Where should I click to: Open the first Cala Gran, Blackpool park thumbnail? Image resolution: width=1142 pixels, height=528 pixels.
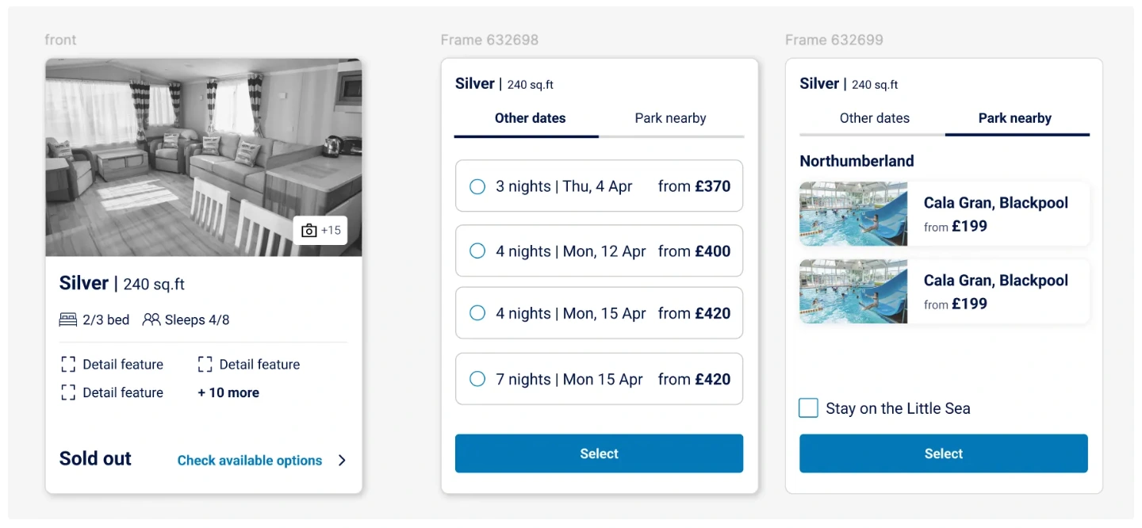[853, 214]
